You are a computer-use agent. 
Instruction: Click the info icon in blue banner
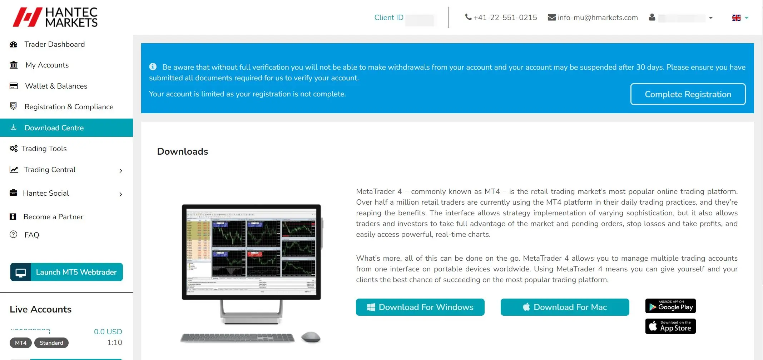[x=153, y=66]
